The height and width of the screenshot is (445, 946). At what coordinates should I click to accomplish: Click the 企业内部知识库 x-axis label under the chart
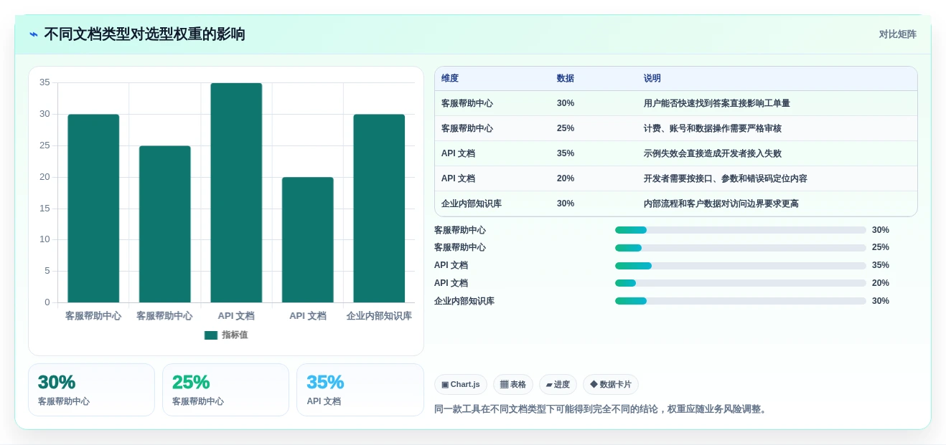[x=379, y=316]
